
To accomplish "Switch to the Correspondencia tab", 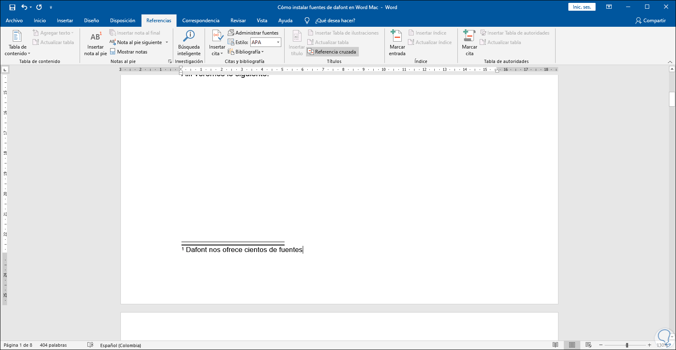I will coord(201,21).
